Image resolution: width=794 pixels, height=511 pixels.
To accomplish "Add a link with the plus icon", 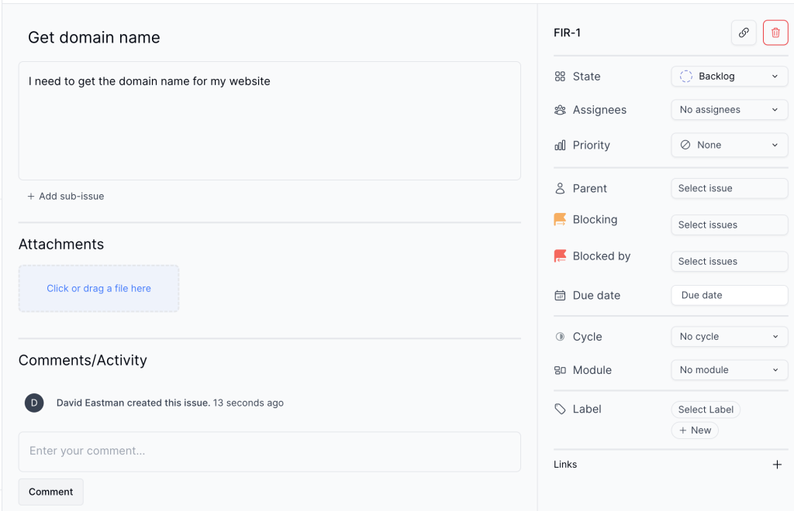I will pos(777,465).
